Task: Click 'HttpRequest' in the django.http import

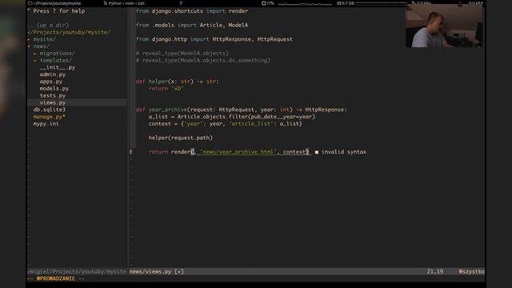Action: coord(275,39)
